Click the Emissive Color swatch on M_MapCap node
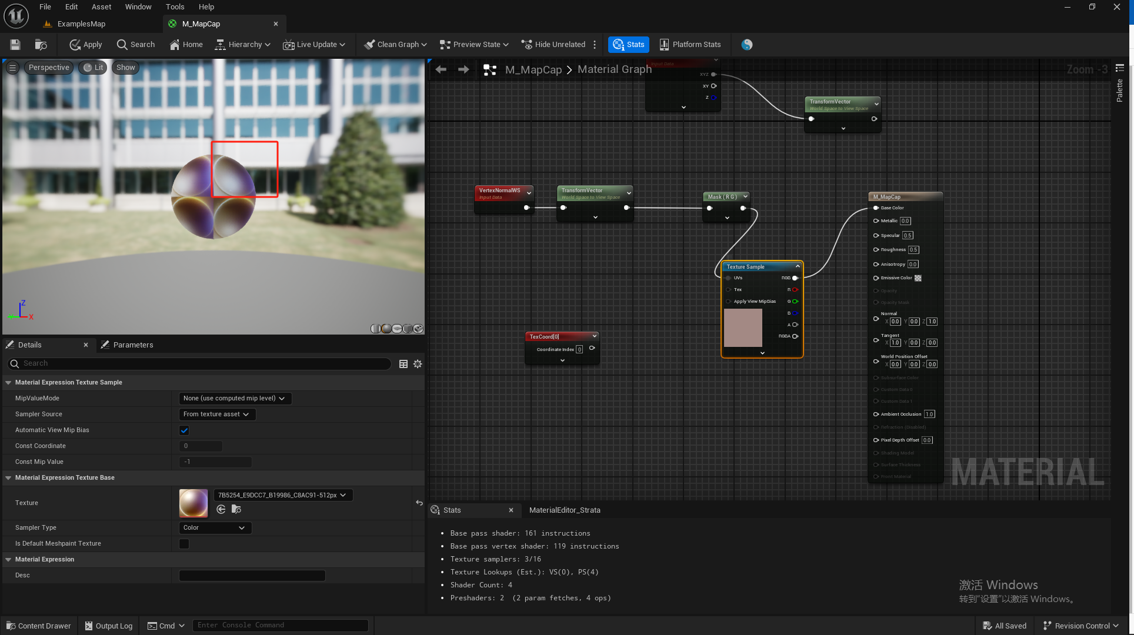Viewport: 1134px width, 635px height. coord(918,278)
